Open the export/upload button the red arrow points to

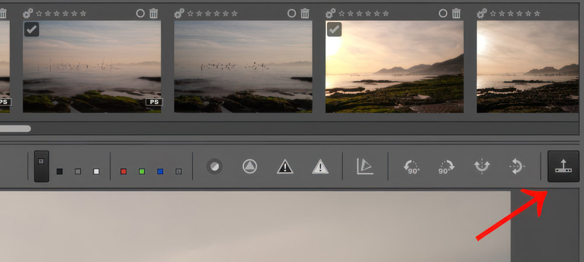tap(563, 167)
